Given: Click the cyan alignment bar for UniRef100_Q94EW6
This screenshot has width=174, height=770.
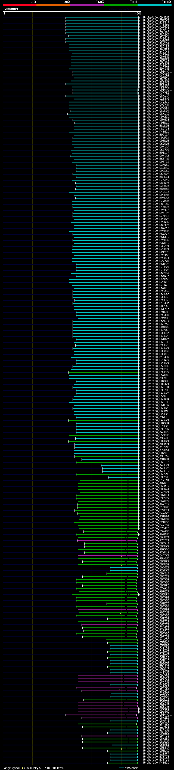Looking at the screenshot, I should [x=102, y=18].
